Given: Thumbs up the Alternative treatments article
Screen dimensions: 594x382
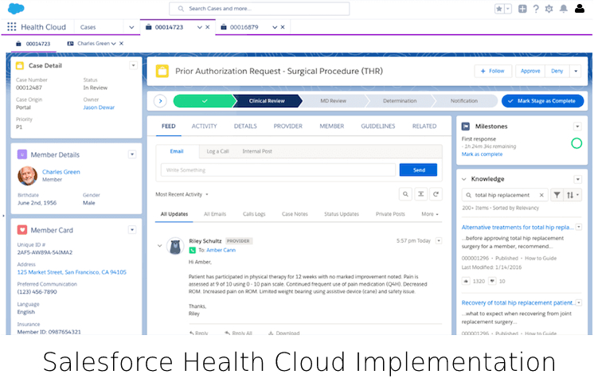Looking at the screenshot, I should [x=466, y=281].
